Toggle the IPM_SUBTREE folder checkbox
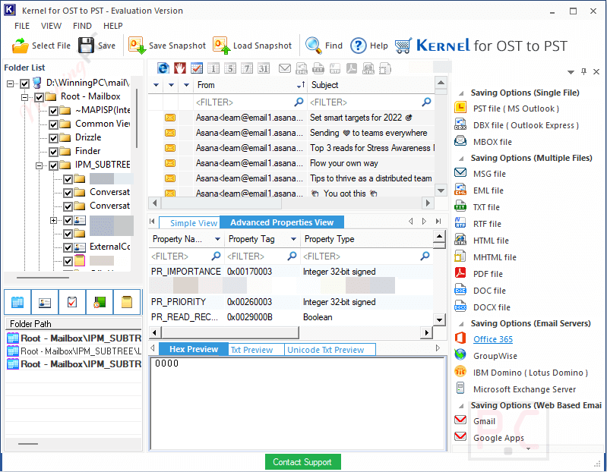 coord(54,166)
